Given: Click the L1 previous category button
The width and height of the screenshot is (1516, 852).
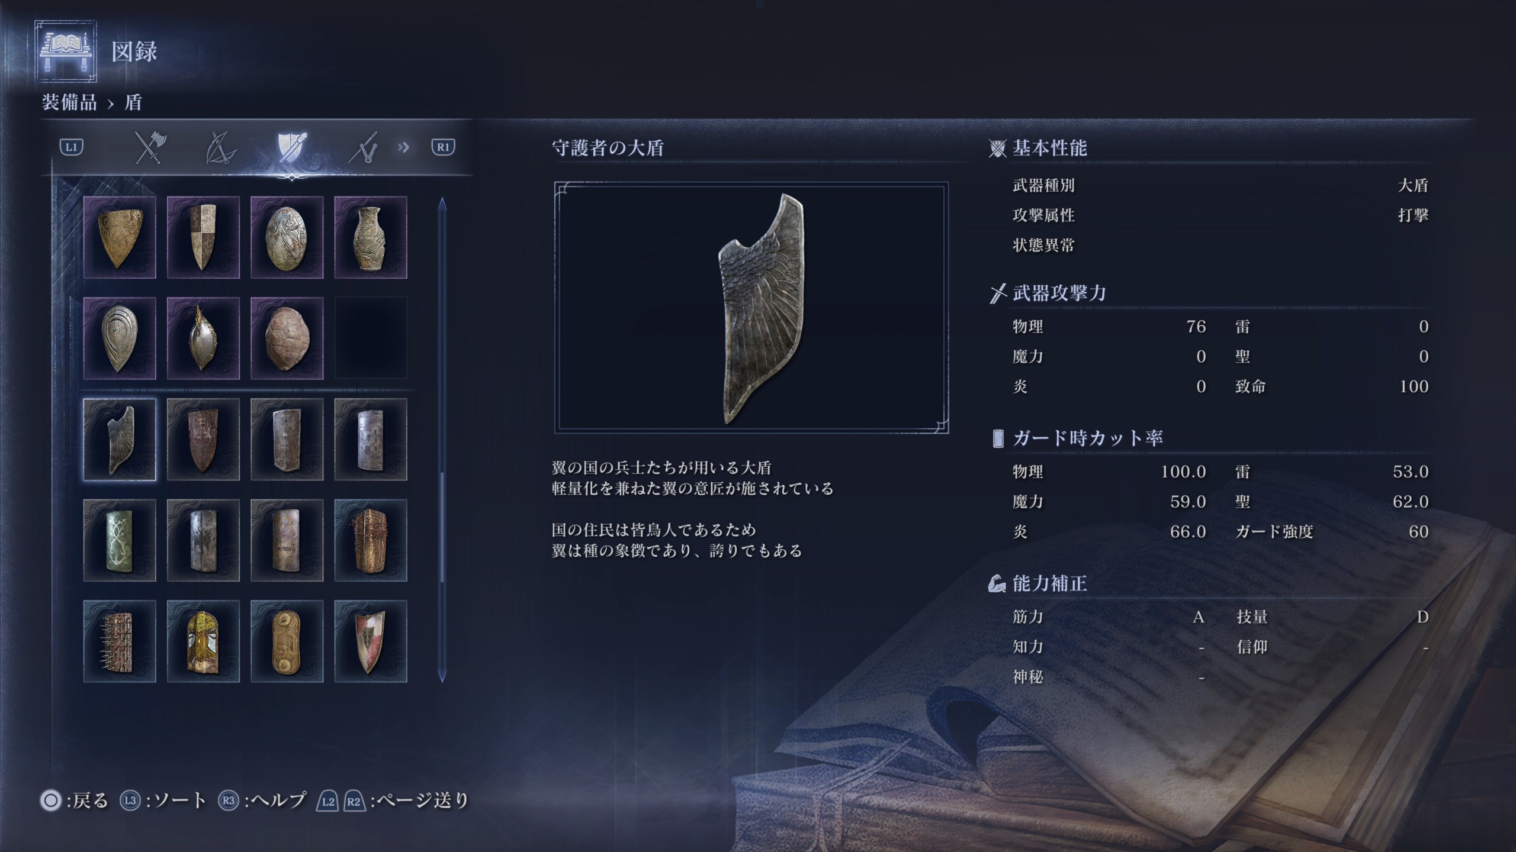Looking at the screenshot, I should (x=72, y=147).
